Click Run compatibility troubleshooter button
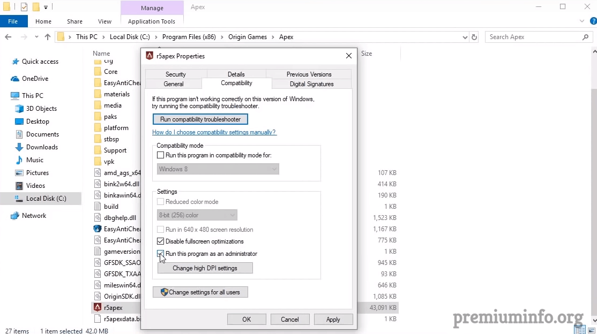This screenshot has height=334, width=597. point(200,119)
